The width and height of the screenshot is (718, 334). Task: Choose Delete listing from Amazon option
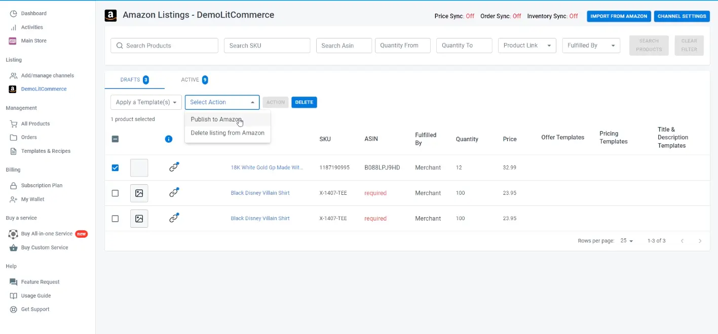point(228,133)
